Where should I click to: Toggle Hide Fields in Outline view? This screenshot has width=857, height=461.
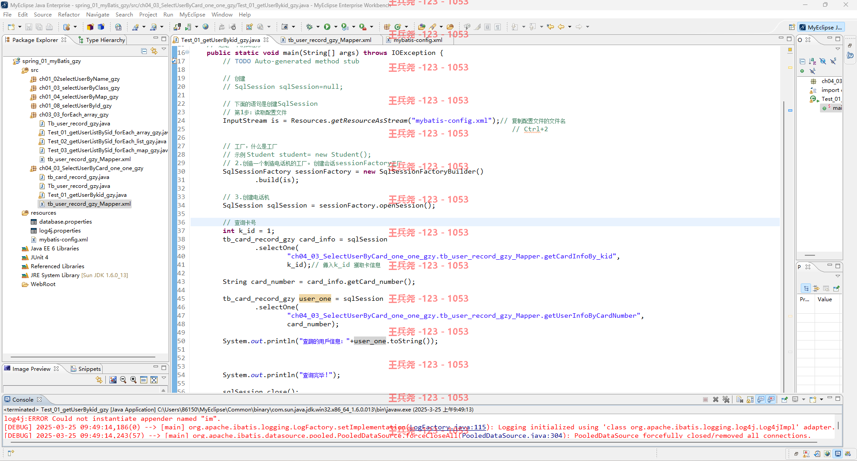click(823, 61)
